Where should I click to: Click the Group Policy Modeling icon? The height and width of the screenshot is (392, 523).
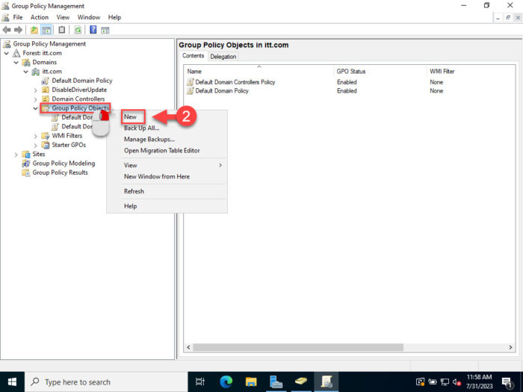[25, 164]
